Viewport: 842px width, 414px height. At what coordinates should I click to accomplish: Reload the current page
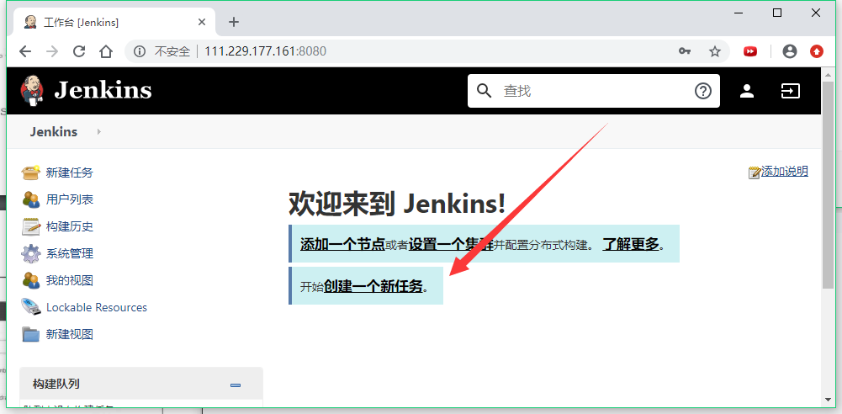(x=79, y=51)
